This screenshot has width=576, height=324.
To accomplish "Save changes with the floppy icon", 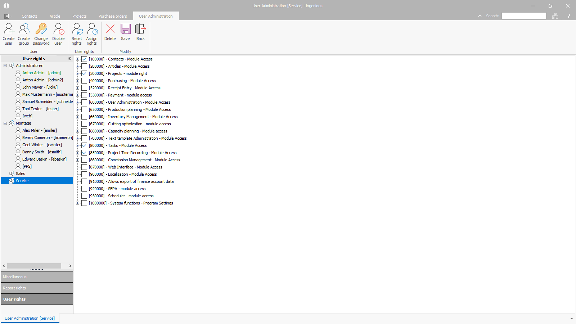I will click(125, 29).
